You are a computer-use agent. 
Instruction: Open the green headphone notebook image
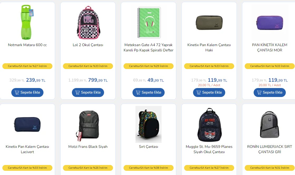click(x=149, y=23)
